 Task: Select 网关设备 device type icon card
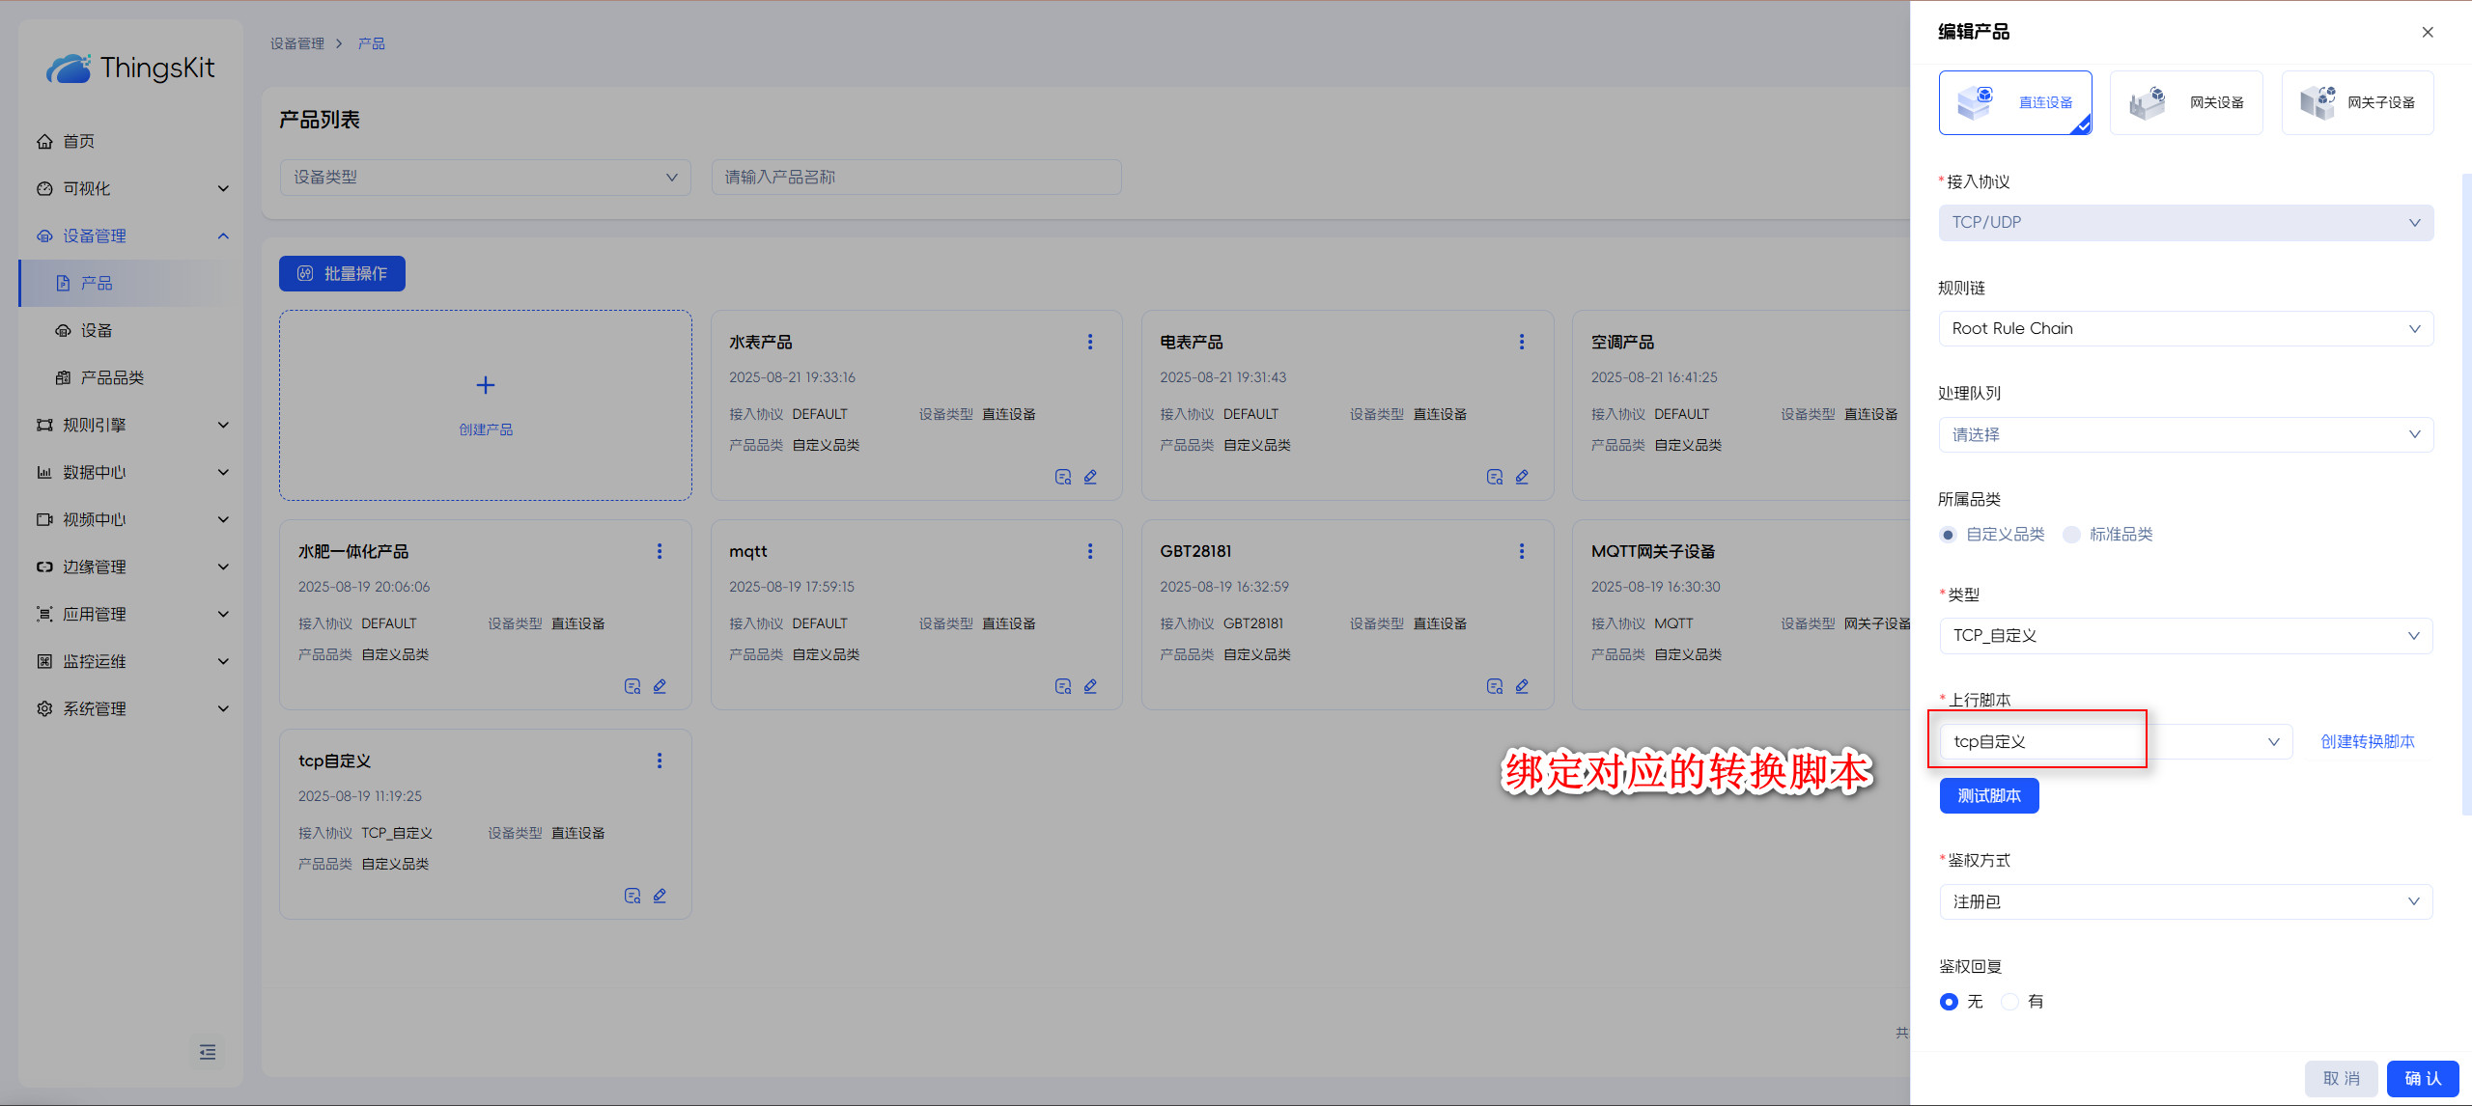2185,102
